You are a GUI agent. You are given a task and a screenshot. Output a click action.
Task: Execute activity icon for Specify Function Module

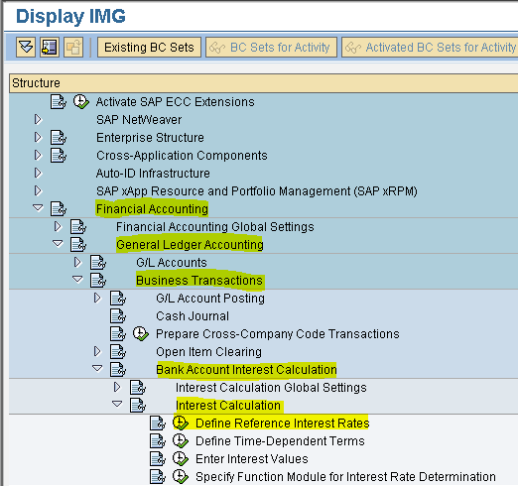pos(181,477)
